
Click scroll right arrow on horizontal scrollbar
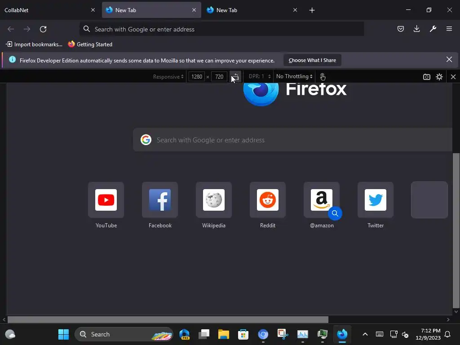(448, 319)
